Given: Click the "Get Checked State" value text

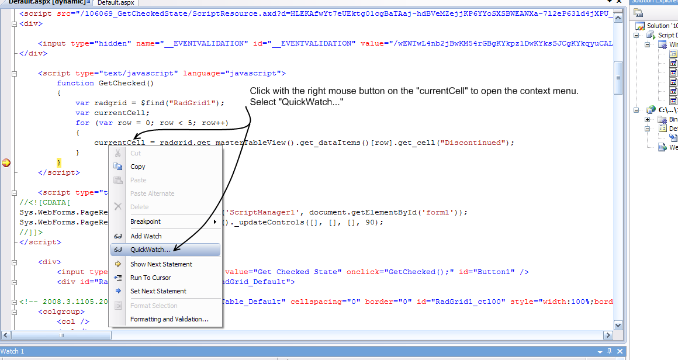Looking at the screenshot, I should pyautogui.click(x=300, y=272).
